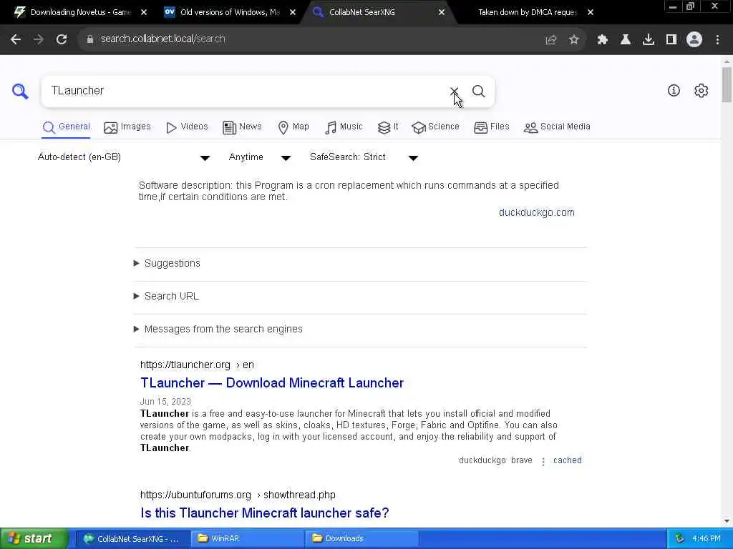Image resolution: width=733 pixels, height=549 pixels.
Task: Clear the search box with the X icon
Action: click(454, 91)
